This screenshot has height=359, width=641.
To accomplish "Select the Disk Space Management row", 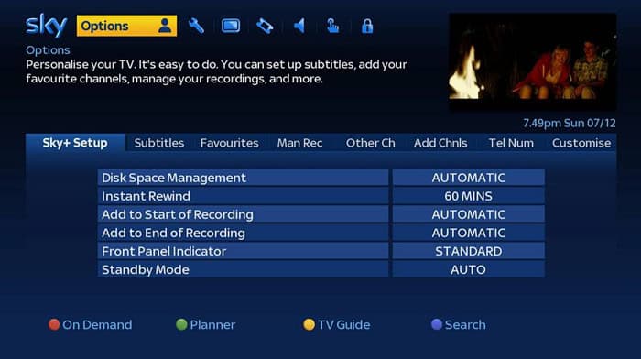I will pyautogui.click(x=243, y=178).
